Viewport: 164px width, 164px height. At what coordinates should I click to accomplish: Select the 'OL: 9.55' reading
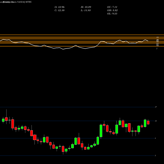point(112,14)
